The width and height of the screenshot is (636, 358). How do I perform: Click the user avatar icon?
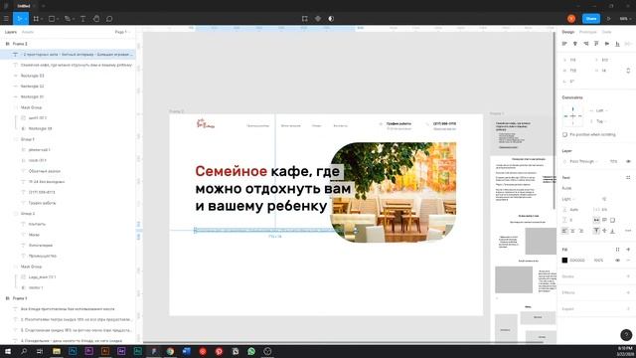[x=571, y=19]
